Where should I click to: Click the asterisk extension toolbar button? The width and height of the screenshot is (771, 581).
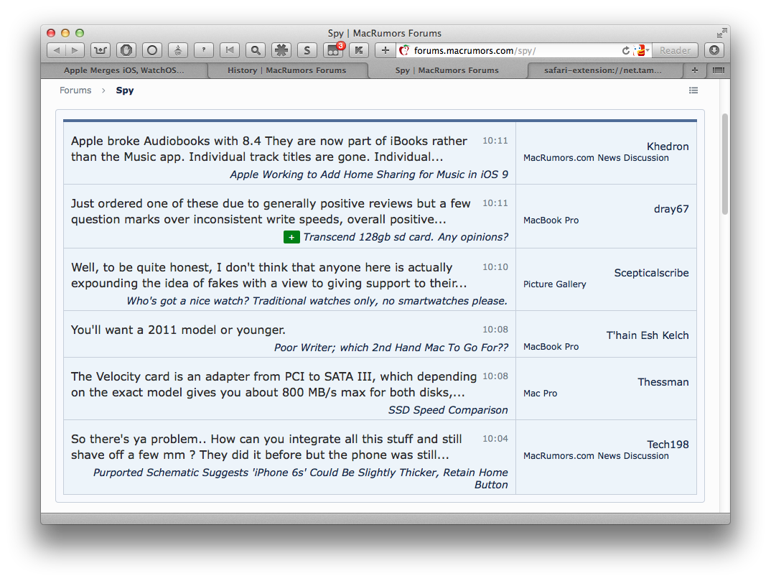coord(281,50)
